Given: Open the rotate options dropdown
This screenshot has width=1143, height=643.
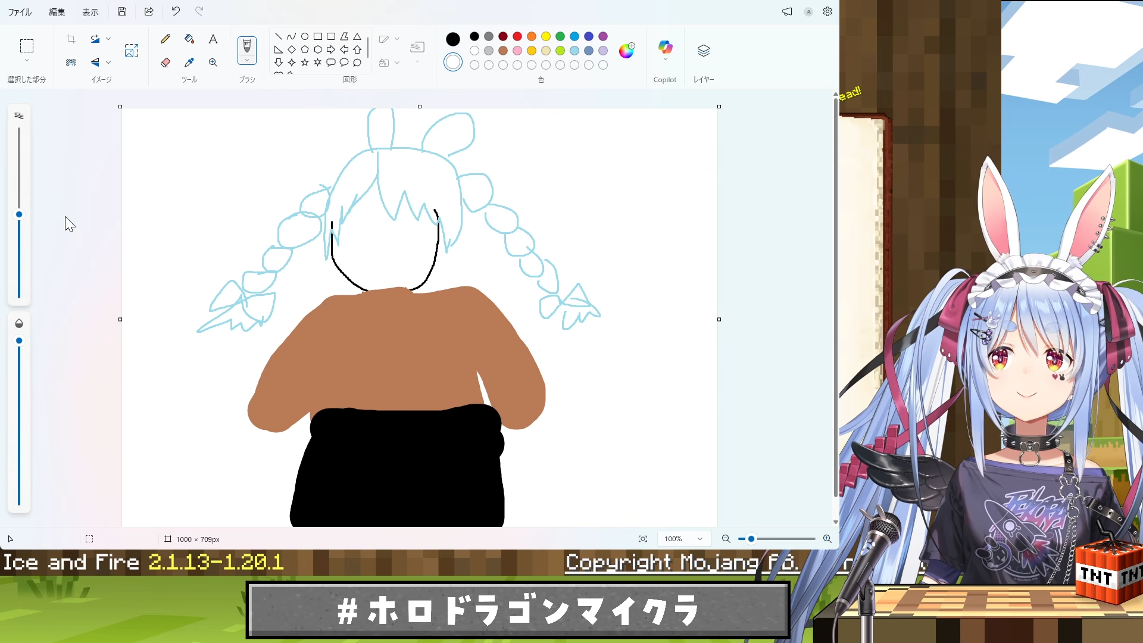Looking at the screenshot, I should click(x=108, y=39).
